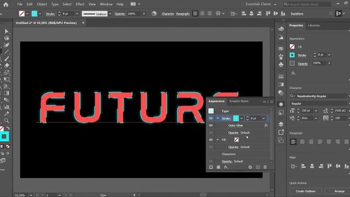Click Clear Appearance icon
Screen dimensions: 350x197
[x=250, y=167]
